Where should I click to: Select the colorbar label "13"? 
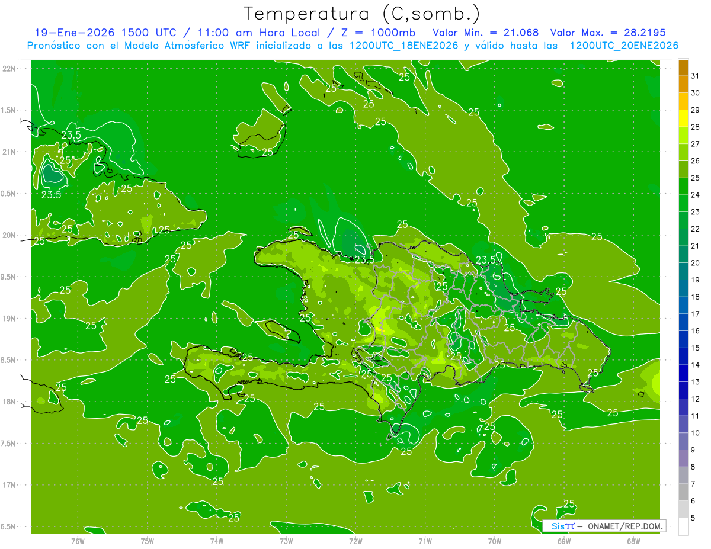pos(696,382)
